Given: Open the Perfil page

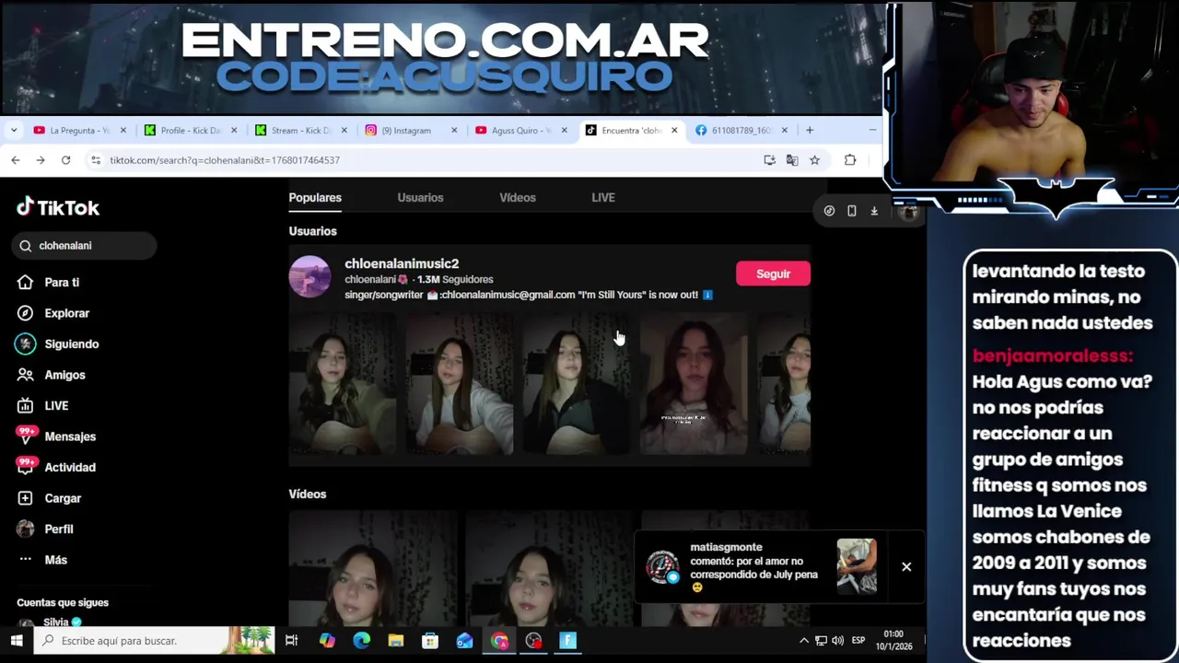Looking at the screenshot, I should tap(58, 529).
